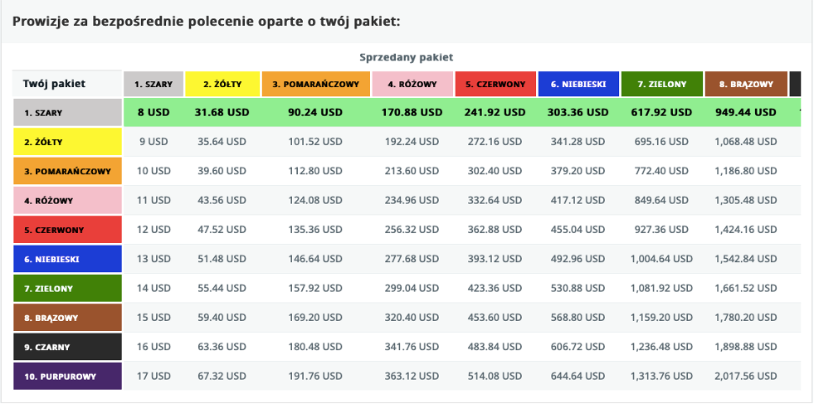
Task: Click the '35.64 USD' cell
Action: (x=222, y=141)
